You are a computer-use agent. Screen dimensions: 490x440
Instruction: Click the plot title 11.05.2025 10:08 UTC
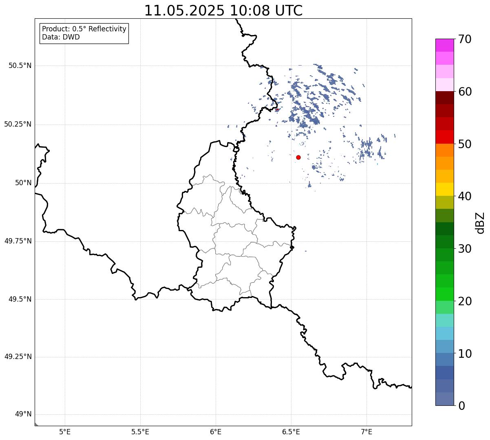coord(223,11)
